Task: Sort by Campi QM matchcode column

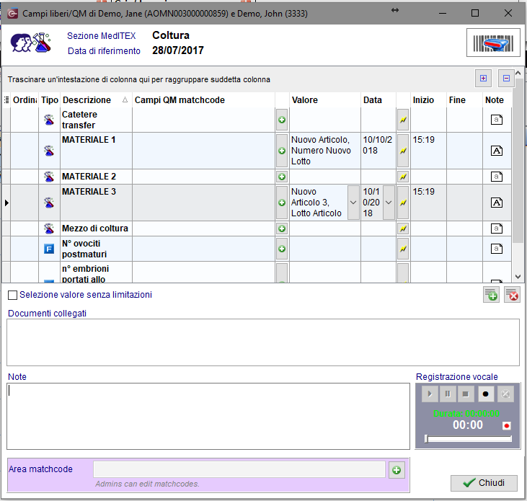Action: (203, 99)
